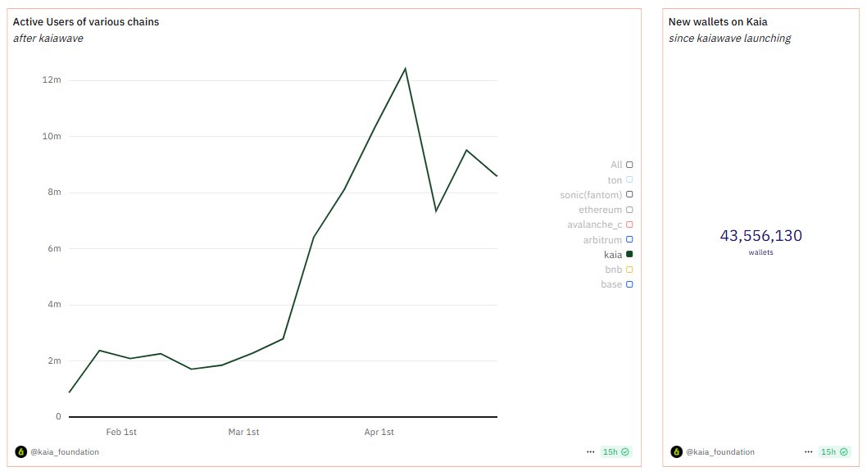Click the 'since kaiawave launching' subtitle
Viewport: 867px width, 476px height.
(x=730, y=39)
